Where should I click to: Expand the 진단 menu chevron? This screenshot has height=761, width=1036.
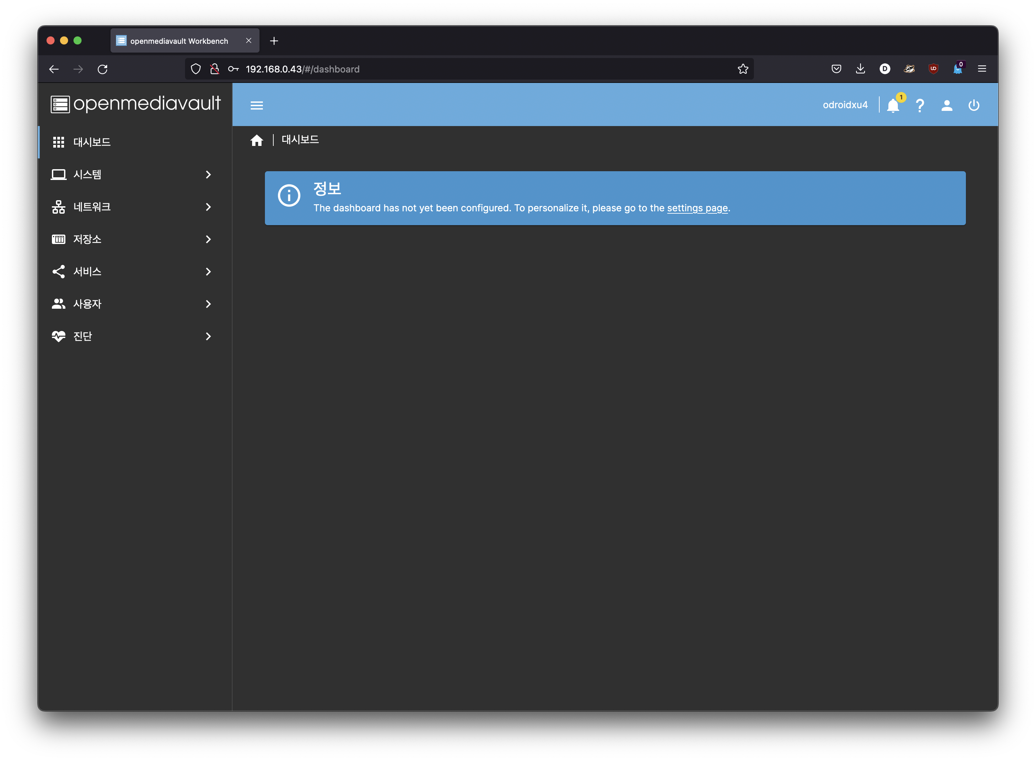[208, 336]
